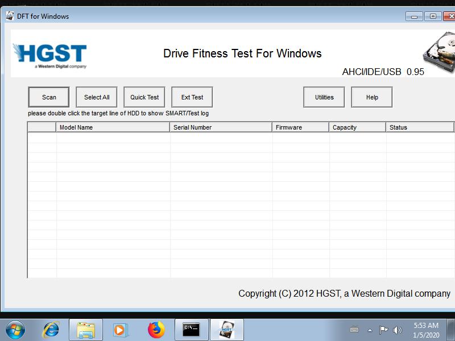The width and height of the screenshot is (455, 341).
Task: Open the Utilities menu button
Action: coord(324,97)
